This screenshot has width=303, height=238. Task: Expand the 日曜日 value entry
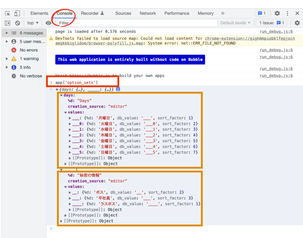(x=70, y=153)
